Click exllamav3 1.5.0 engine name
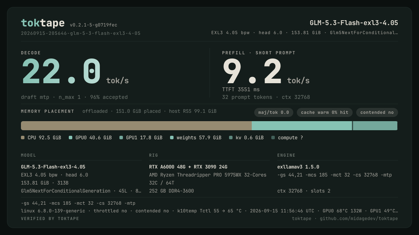This screenshot has width=419, height=235. [x=298, y=167]
